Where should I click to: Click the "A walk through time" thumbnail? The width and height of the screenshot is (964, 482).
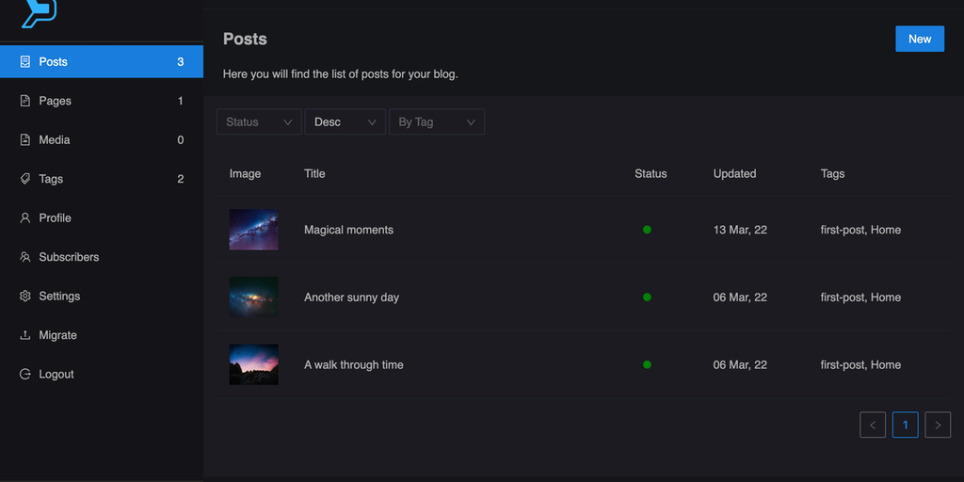click(253, 364)
